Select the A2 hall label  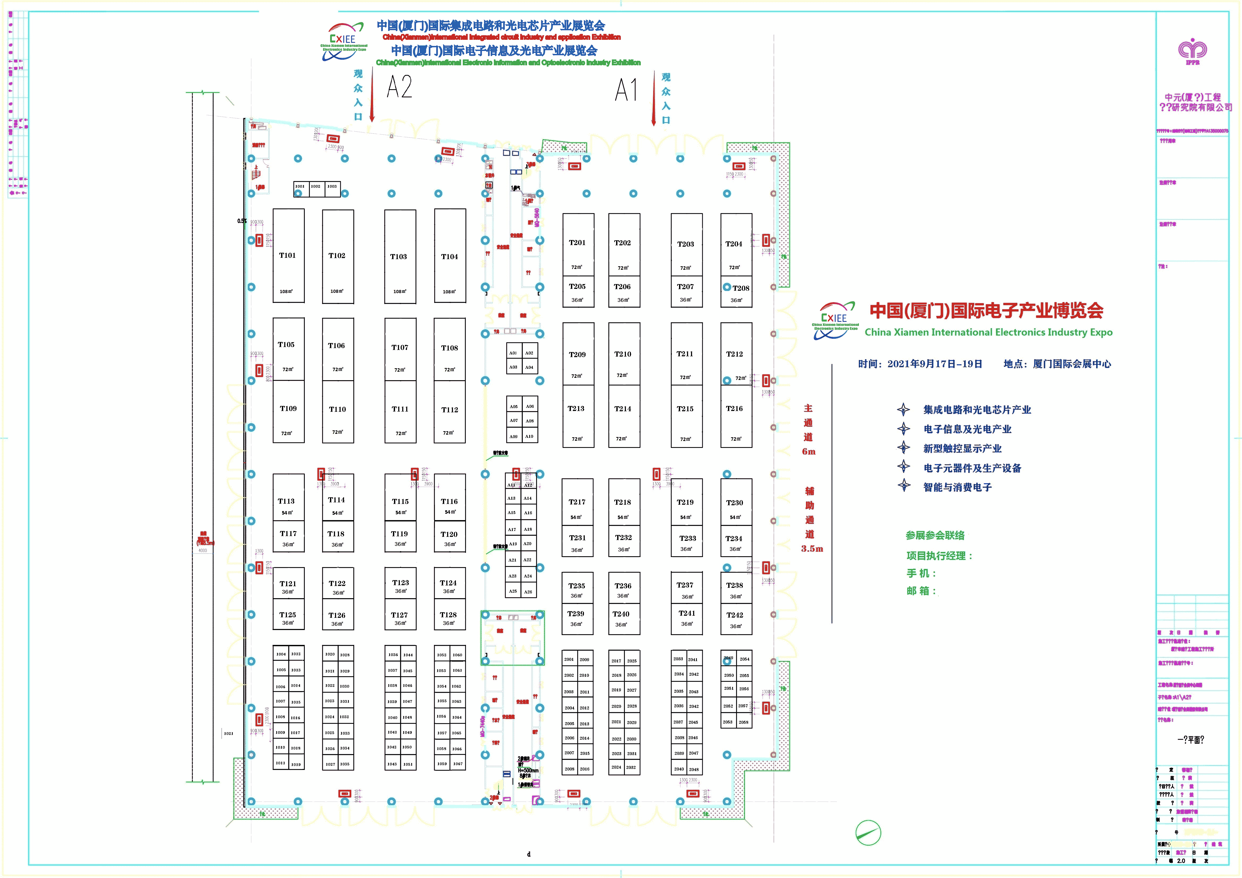399,87
